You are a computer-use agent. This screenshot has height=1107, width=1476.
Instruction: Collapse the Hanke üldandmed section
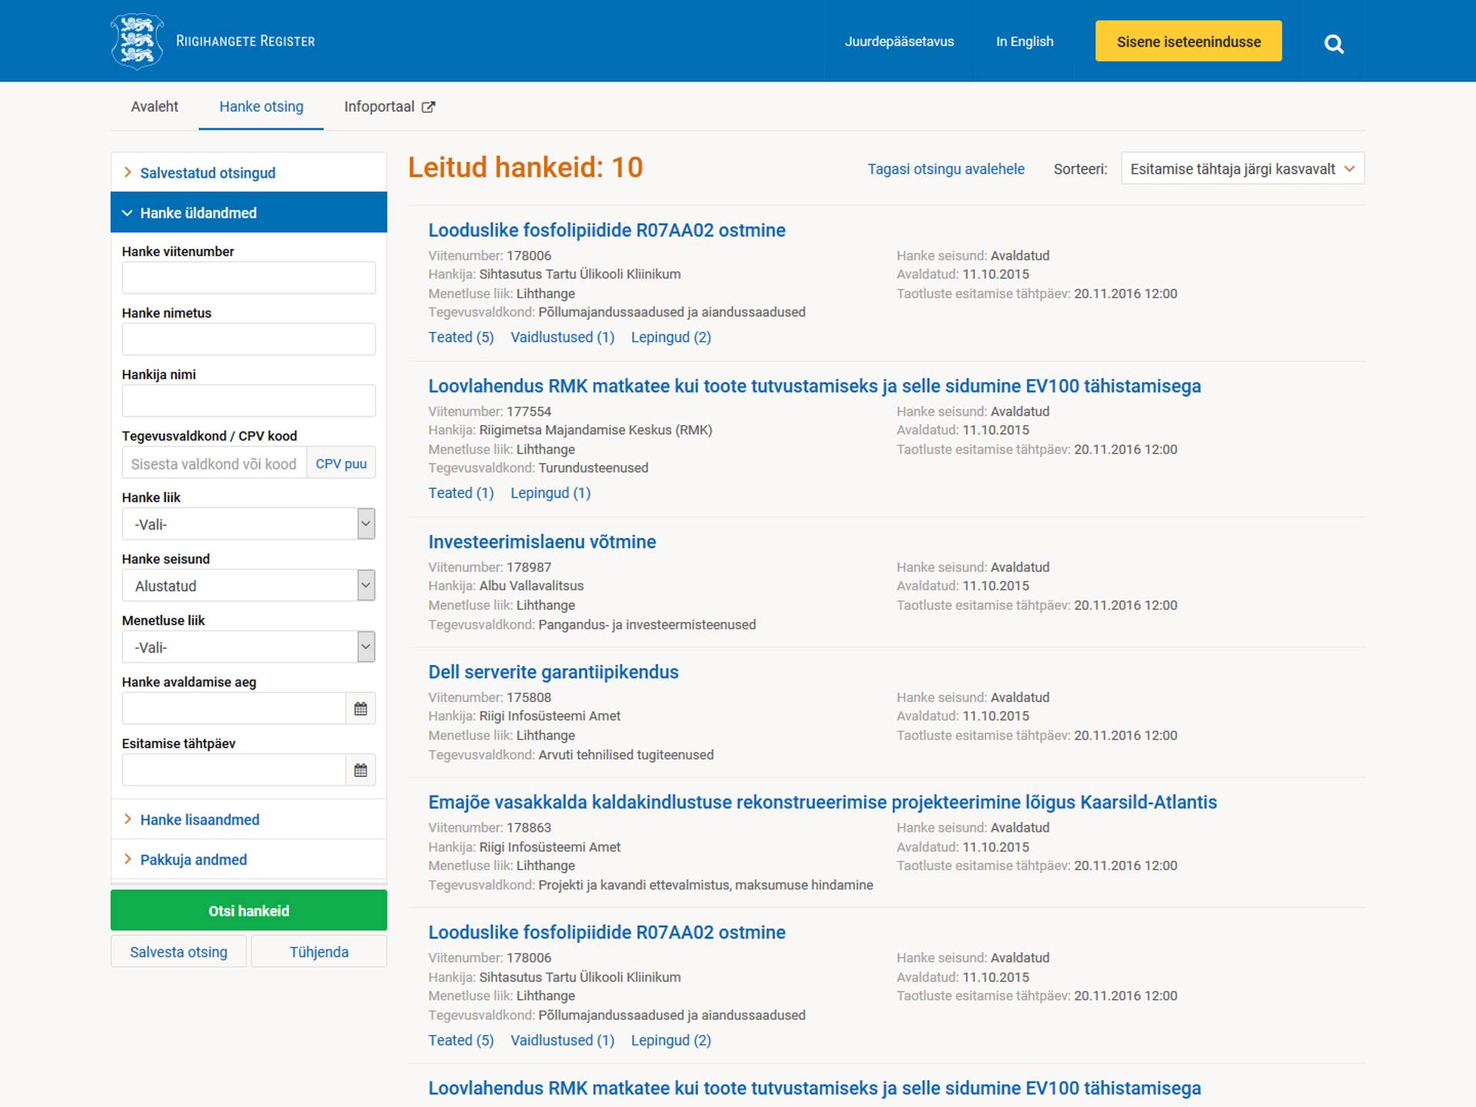198,213
